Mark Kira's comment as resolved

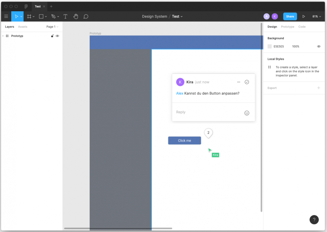pos(247,82)
